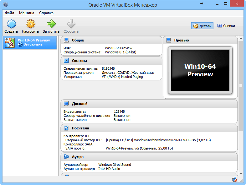The width and height of the screenshot is (246, 185).
Task: Maximize the VirtualBox Manager window
Action: point(225,4)
